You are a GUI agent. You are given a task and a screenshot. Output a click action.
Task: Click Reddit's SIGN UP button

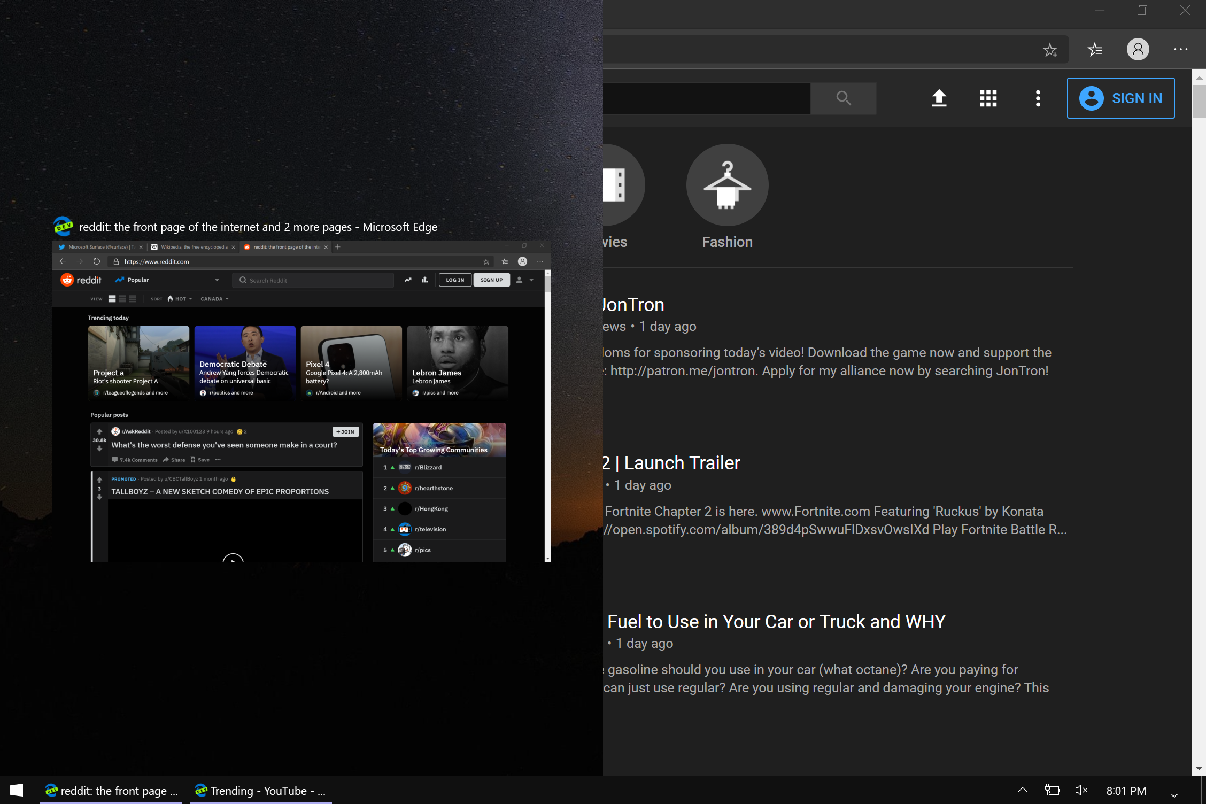(491, 280)
